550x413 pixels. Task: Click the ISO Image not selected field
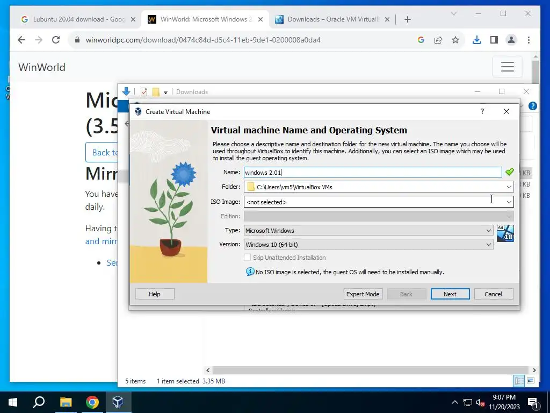pyautogui.click(x=379, y=202)
